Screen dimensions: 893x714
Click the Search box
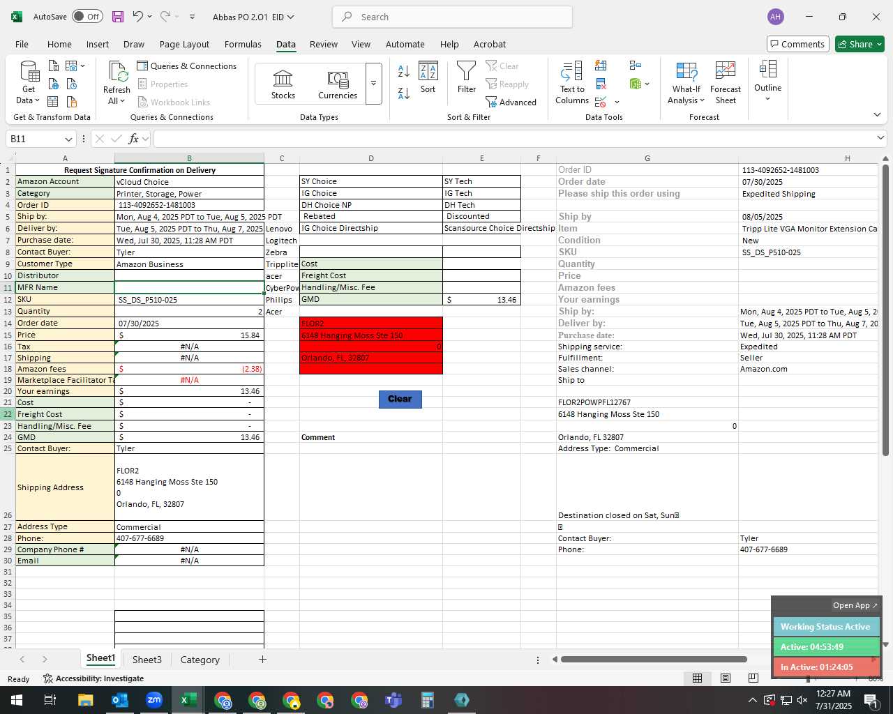452,17
